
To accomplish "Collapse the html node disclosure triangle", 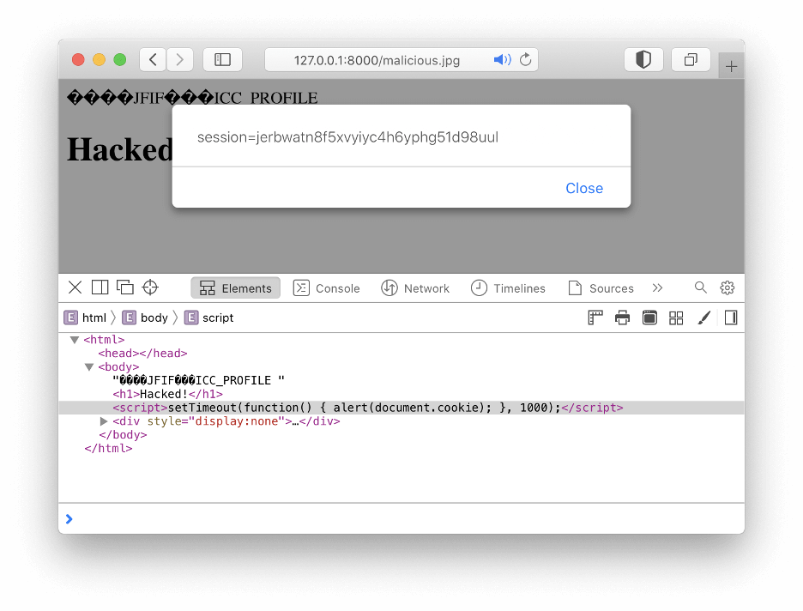I will (75, 339).
